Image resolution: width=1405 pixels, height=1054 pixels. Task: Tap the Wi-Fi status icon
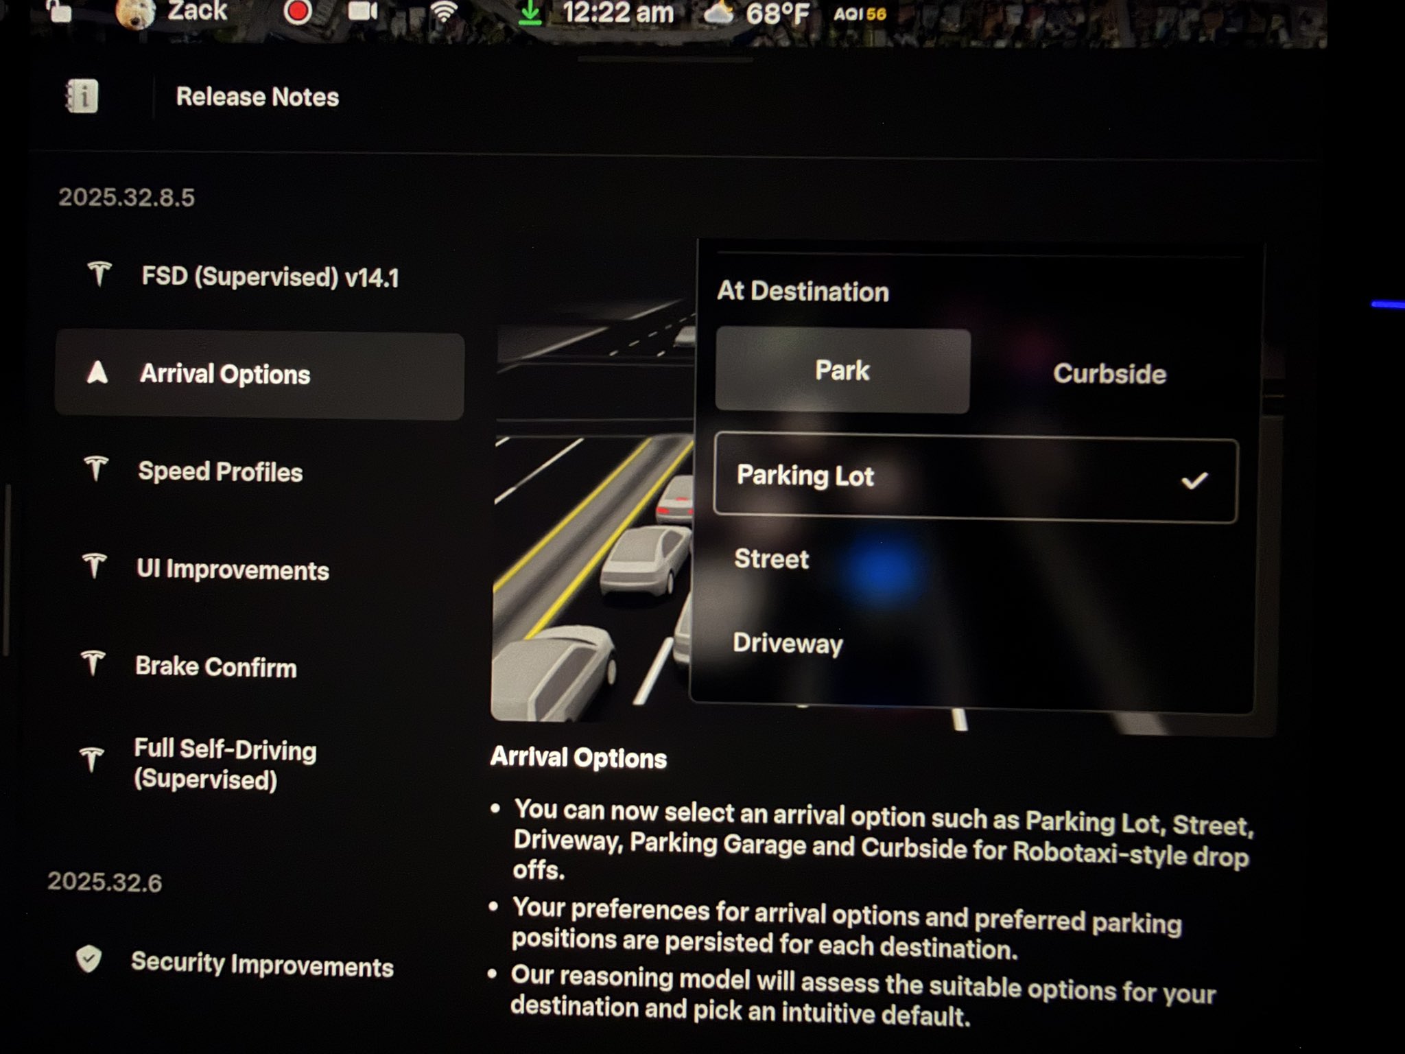443,12
